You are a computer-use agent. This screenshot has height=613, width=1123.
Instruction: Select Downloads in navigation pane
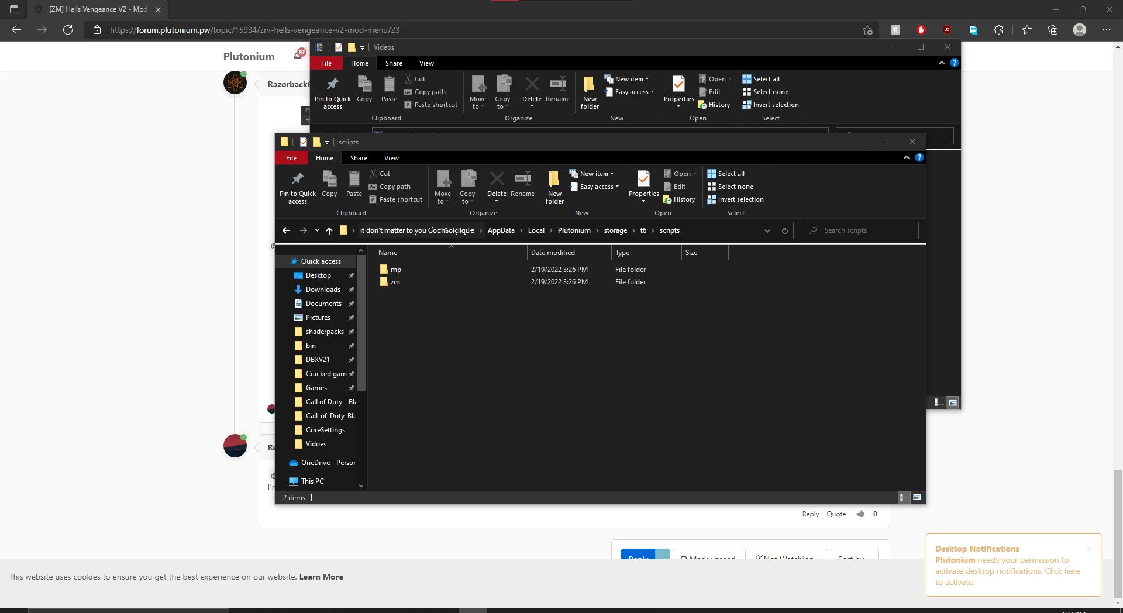(x=322, y=290)
